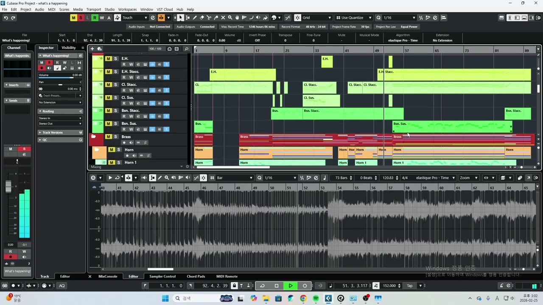
Task: Mute the E.H. Stacc. track
Action: coord(109,72)
